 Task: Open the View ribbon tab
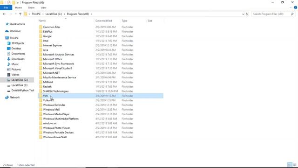point(43,7)
